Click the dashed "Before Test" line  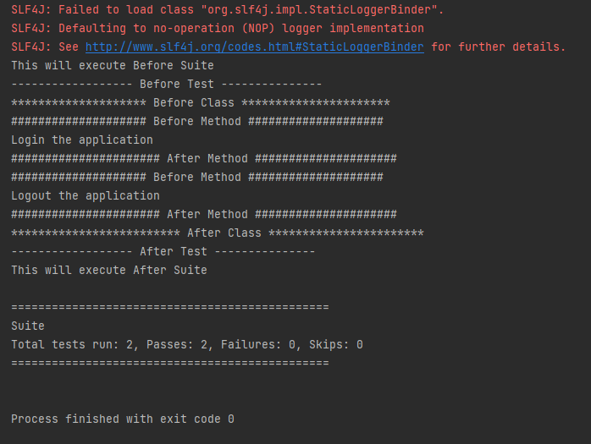[166, 85]
